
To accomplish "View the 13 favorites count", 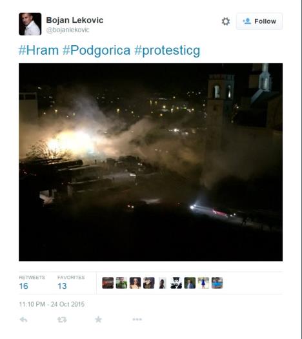I will click(x=62, y=286).
